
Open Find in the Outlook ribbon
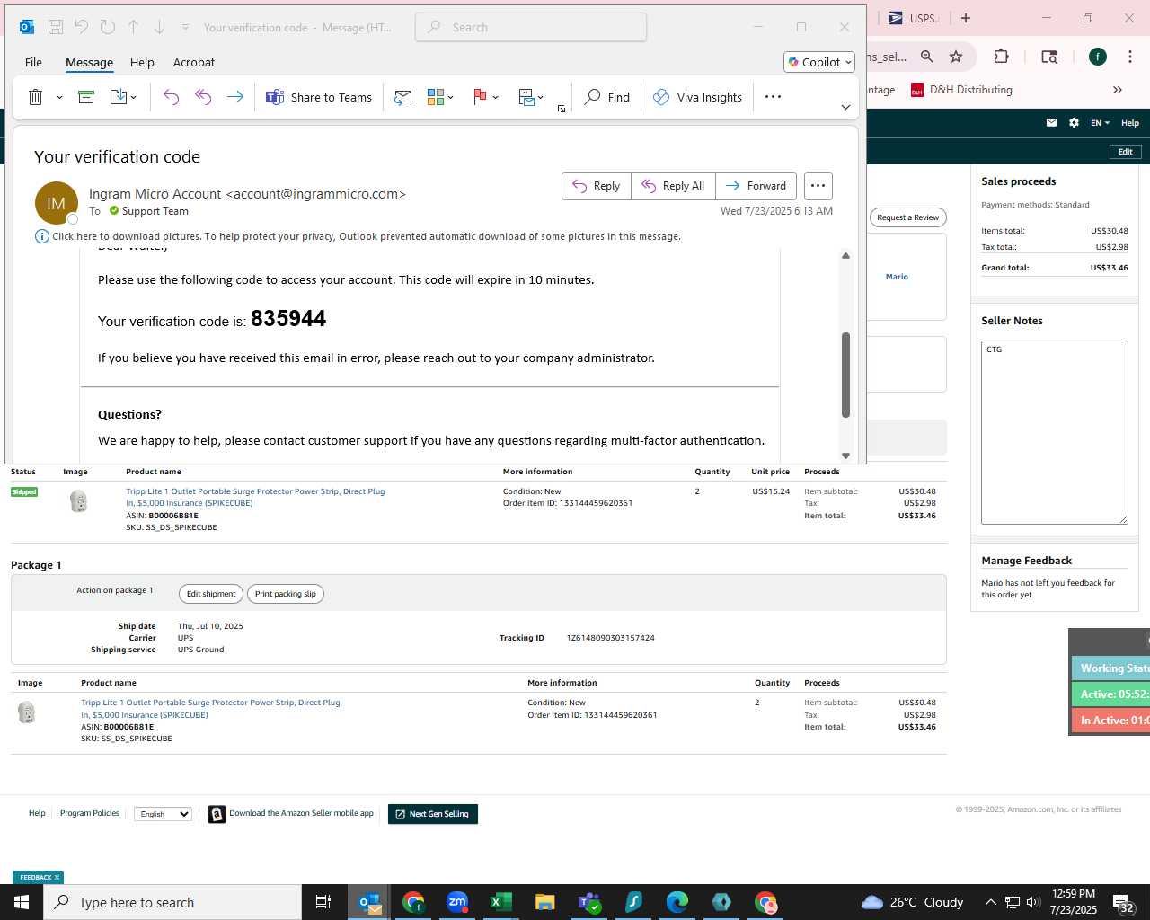coord(607,97)
